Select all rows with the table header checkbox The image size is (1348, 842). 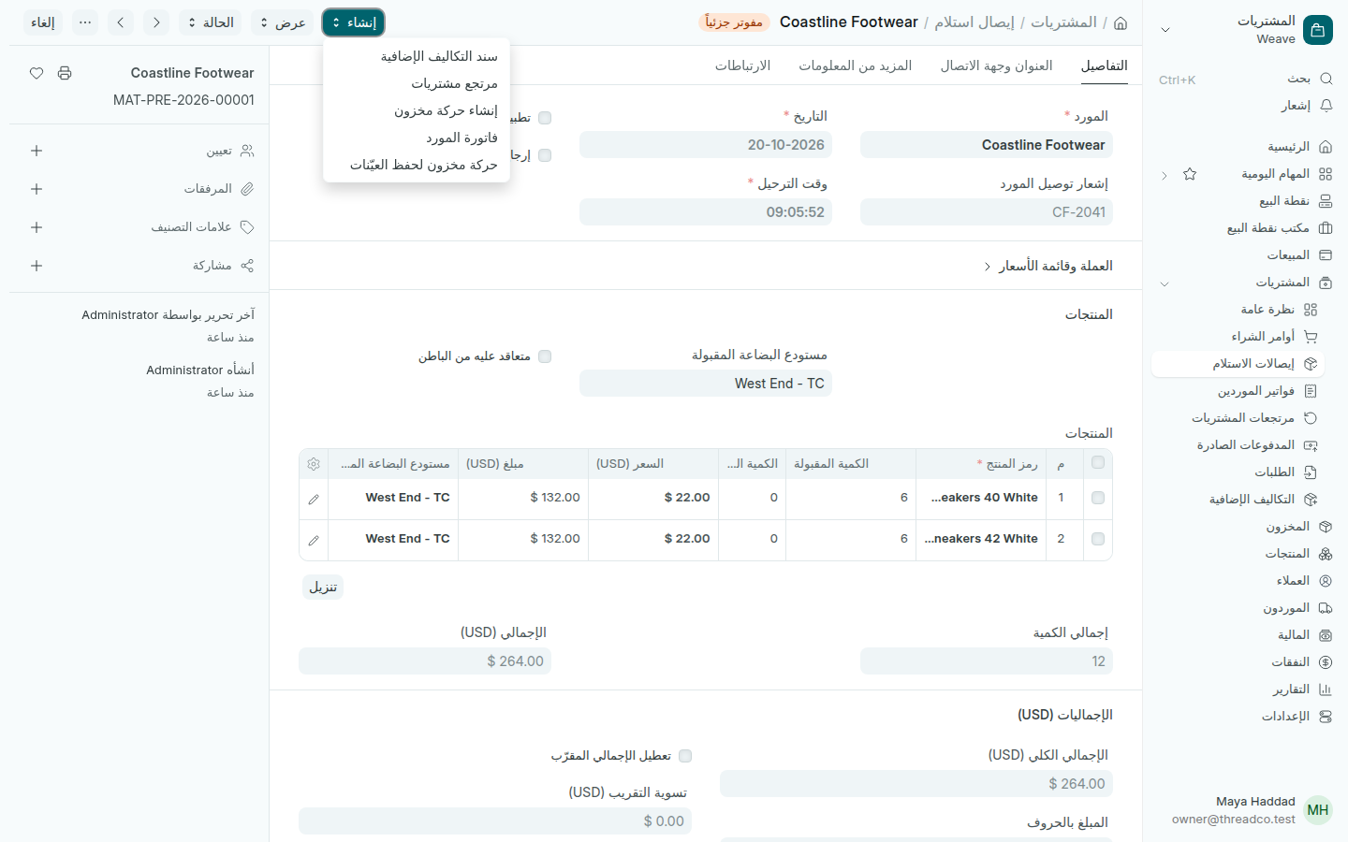1098,462
